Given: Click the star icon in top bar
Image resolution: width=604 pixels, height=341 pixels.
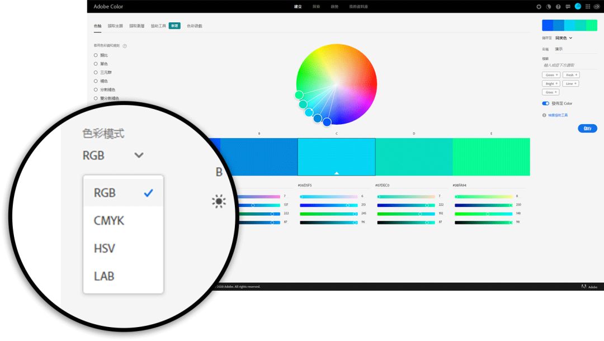Looking at the screenshot, I should 539,7.
